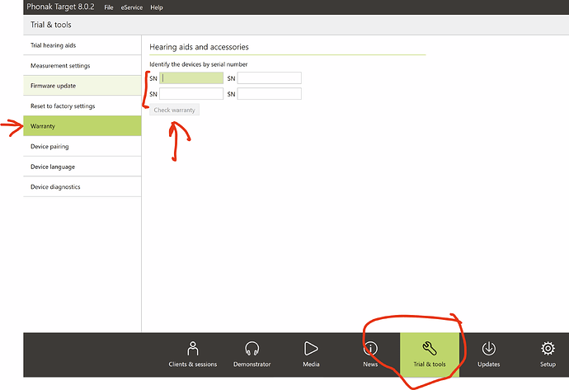Click the Trial & tools page title
Image resolution: width=569 pixels, height=390 pixels.
(51, 25)
